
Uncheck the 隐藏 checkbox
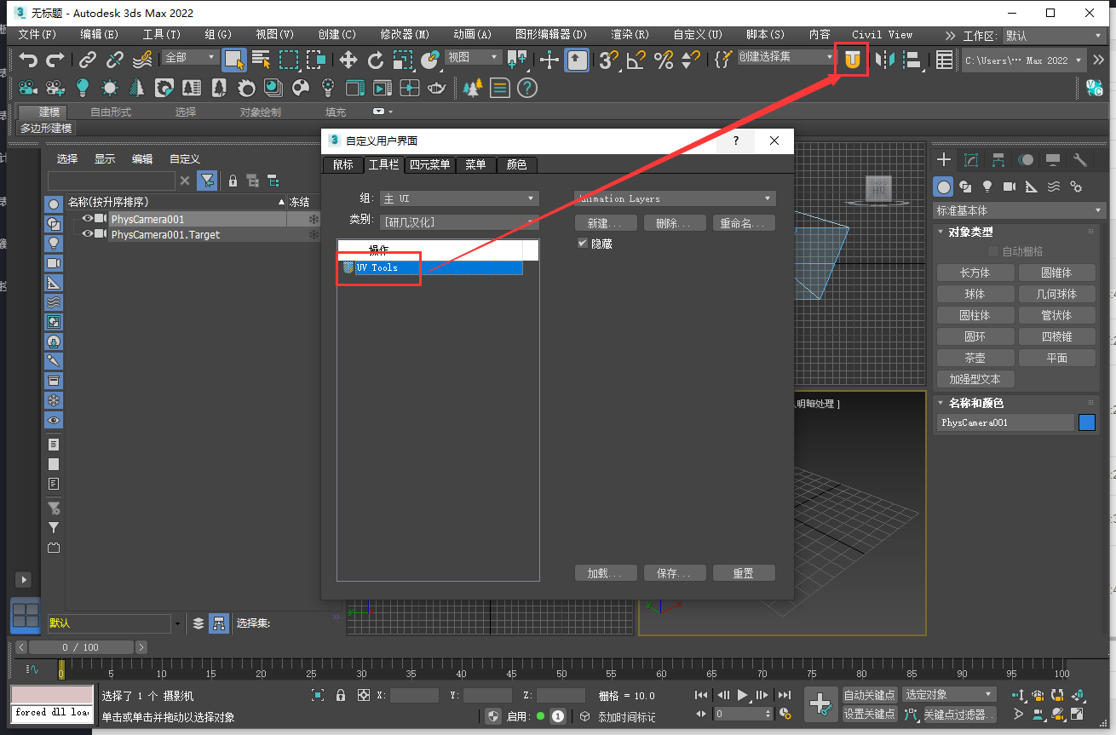pos(582,244)
